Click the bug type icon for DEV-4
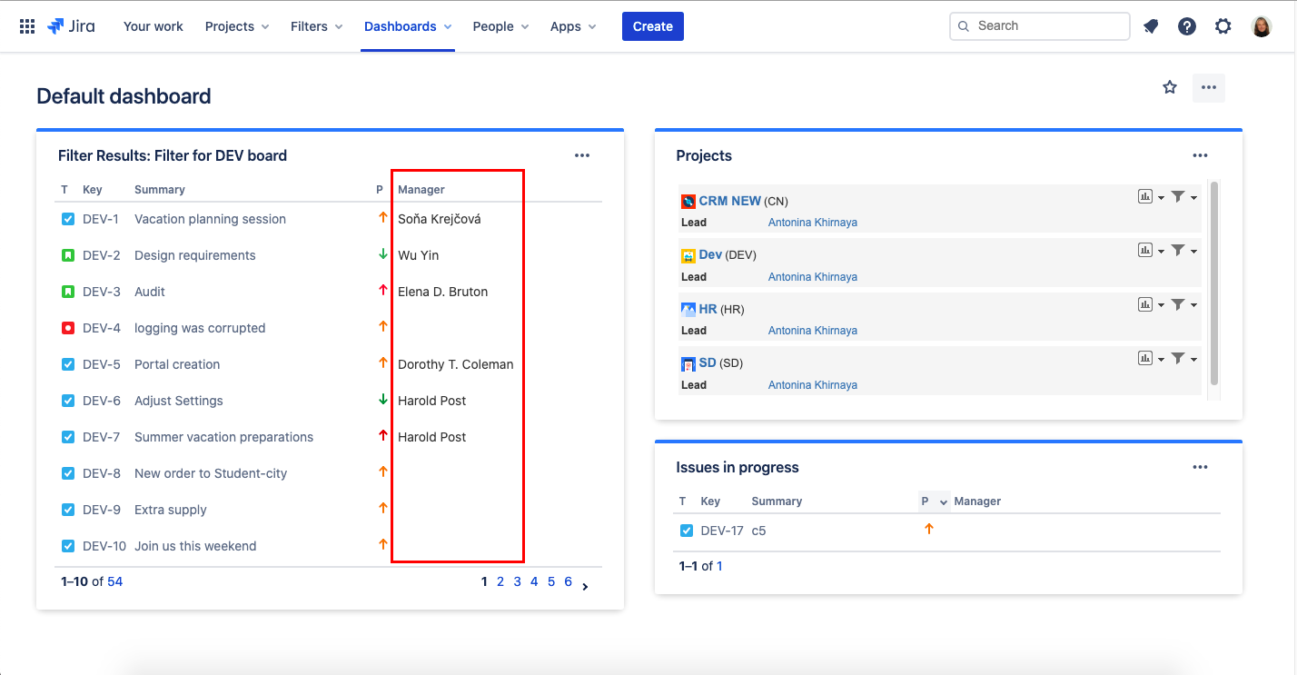Viewport: 1297px width, 675px height. 68,328
